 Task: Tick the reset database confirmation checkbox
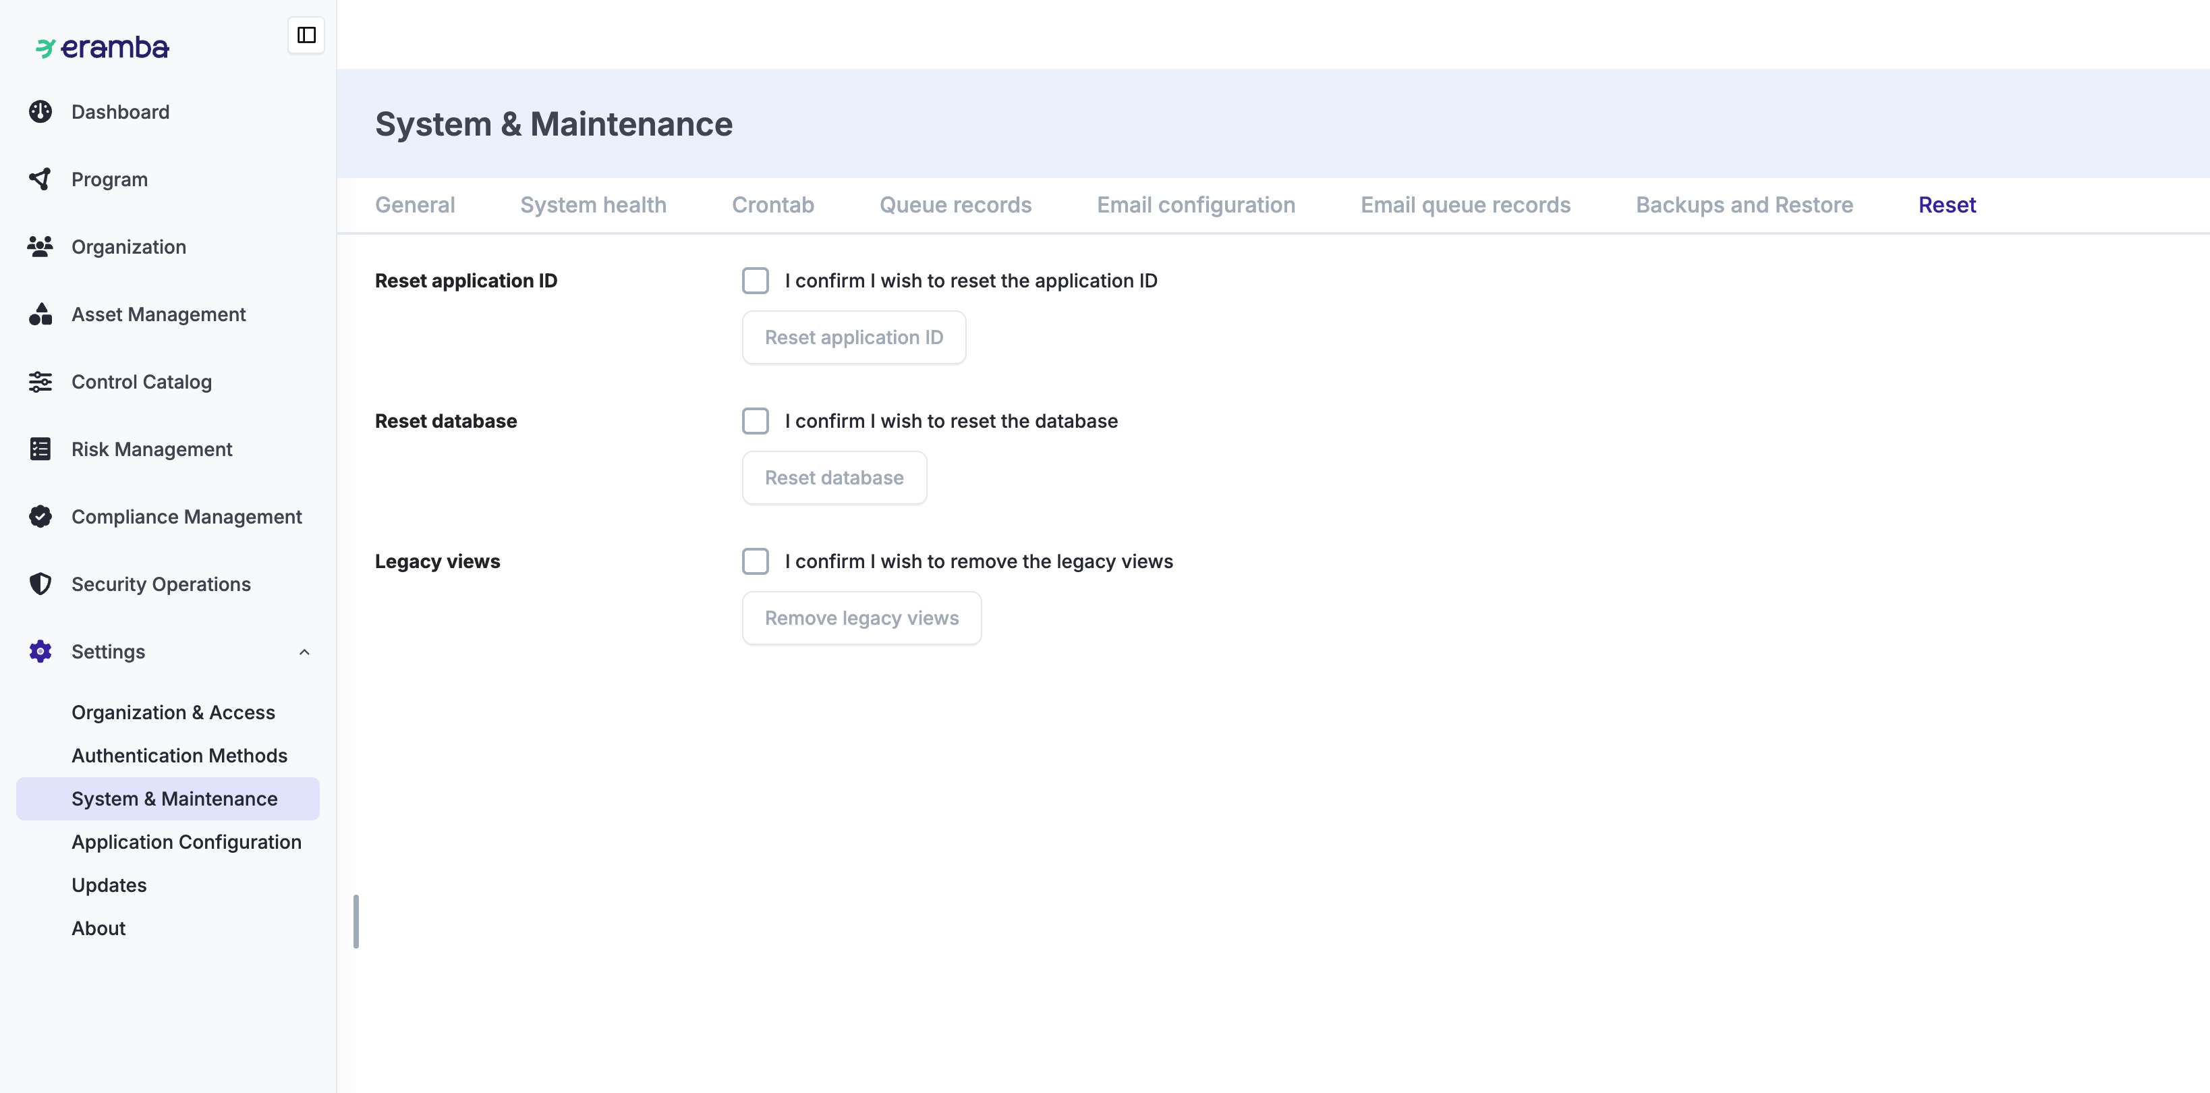click(x=755, y=421)
